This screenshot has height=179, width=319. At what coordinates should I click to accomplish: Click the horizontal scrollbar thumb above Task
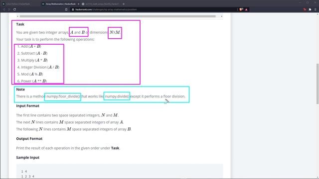point(118,16)
